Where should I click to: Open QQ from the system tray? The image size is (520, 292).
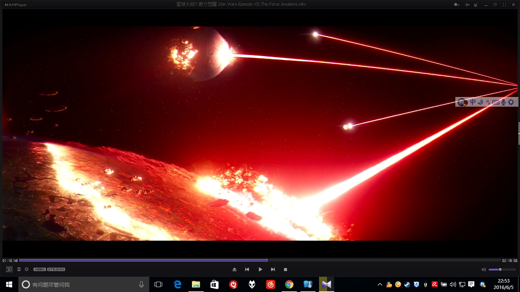389,284
